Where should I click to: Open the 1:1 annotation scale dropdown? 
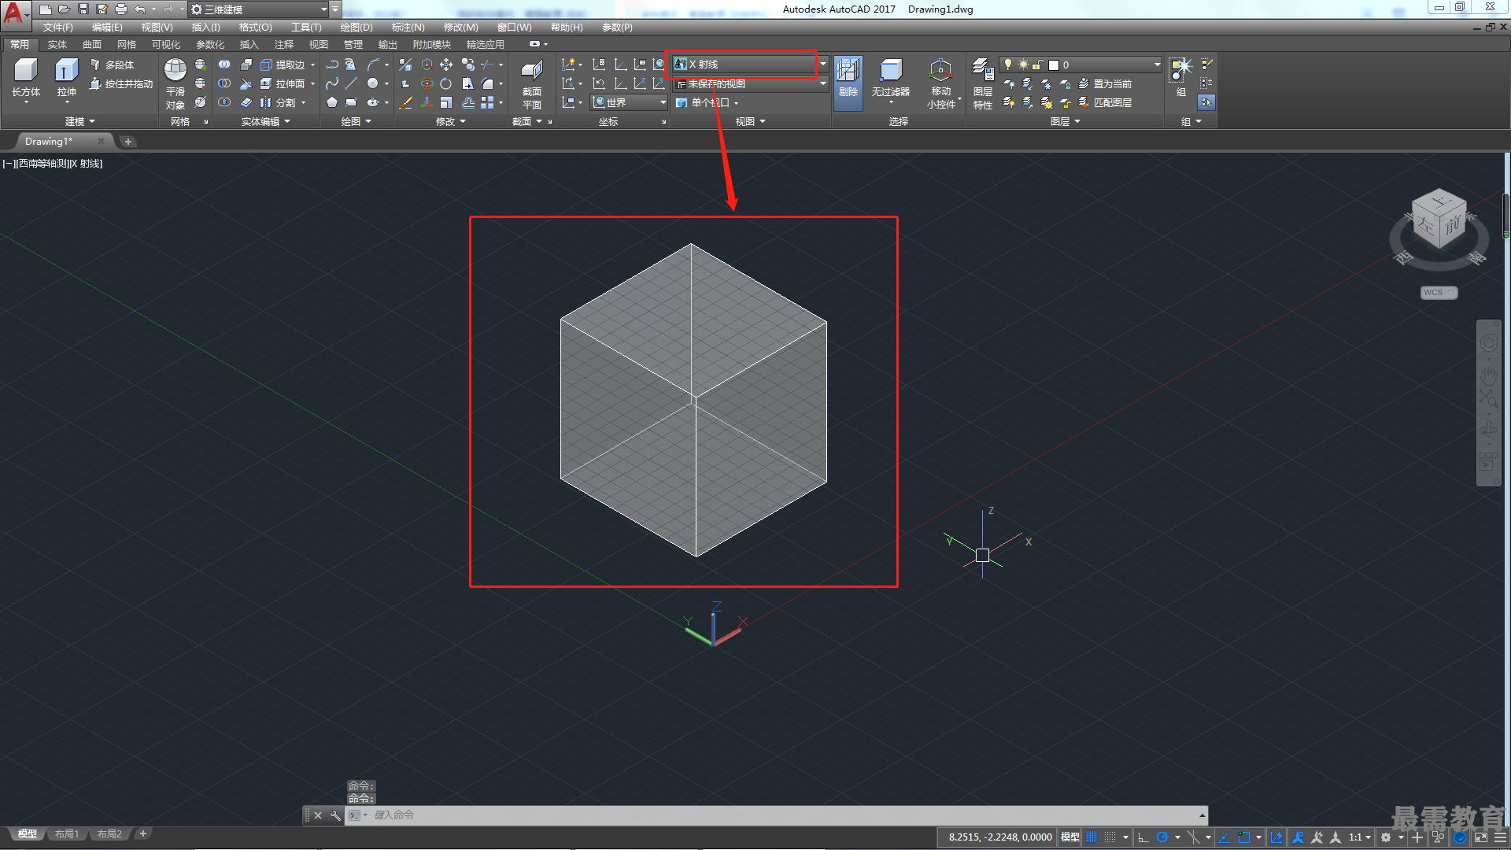tap(1360, 837)
